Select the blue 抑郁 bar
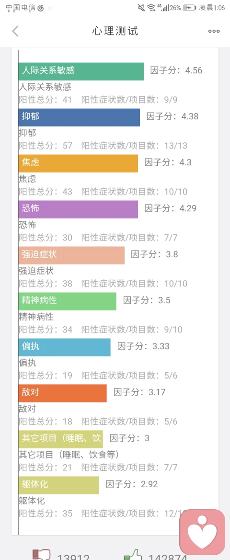 (x=79, y=117)
